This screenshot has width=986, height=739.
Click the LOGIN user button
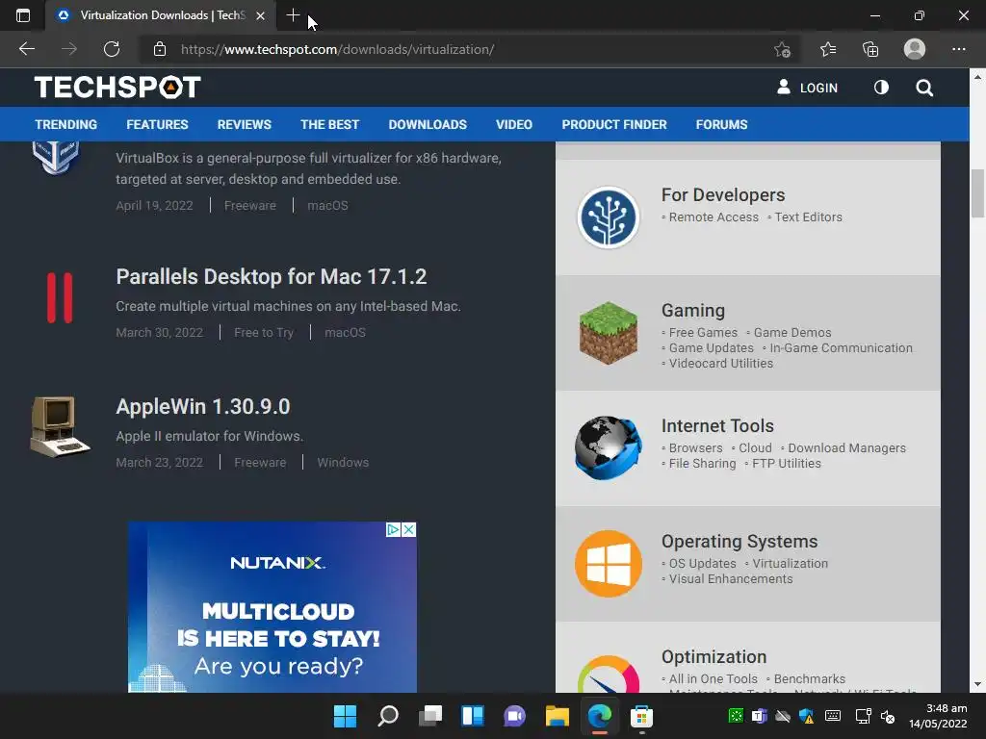tap(808, 88)
